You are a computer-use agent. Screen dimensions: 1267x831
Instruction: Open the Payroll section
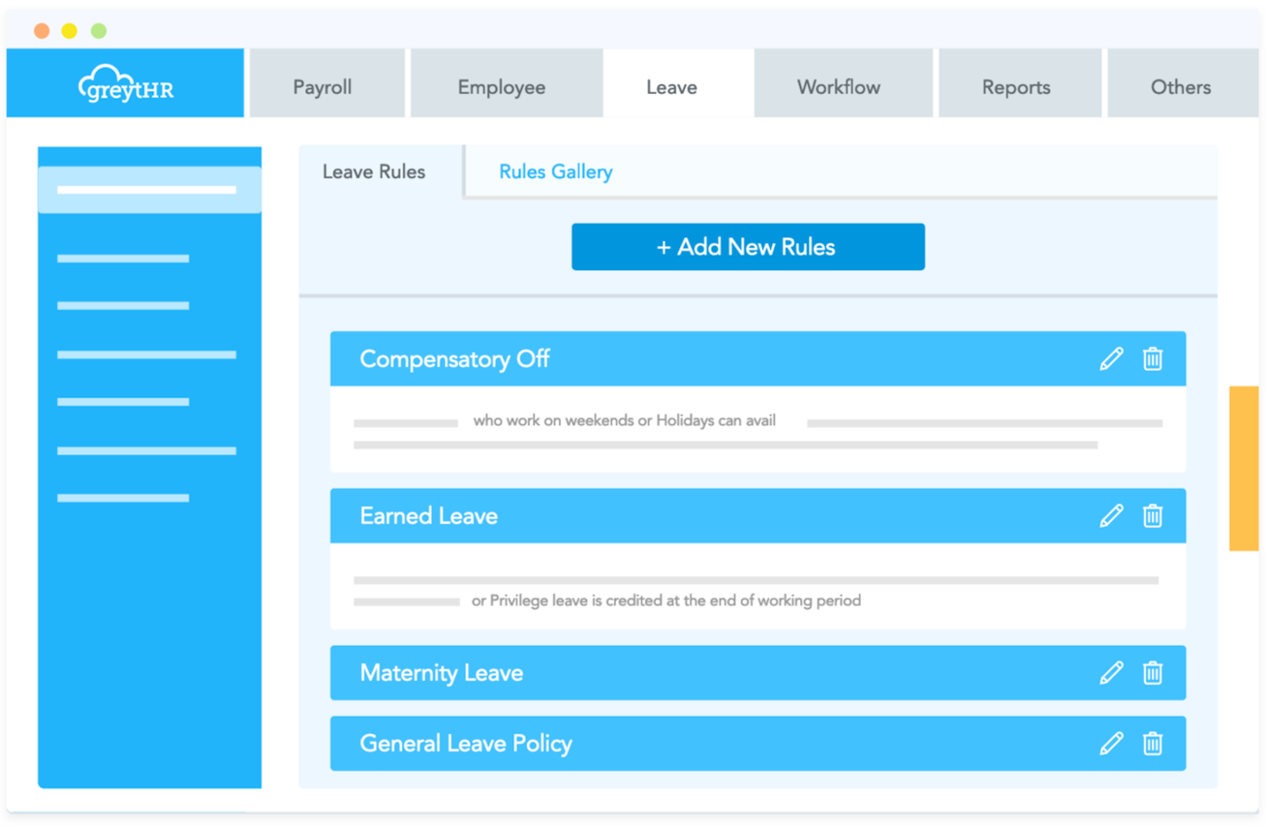(x=324, y=86)
